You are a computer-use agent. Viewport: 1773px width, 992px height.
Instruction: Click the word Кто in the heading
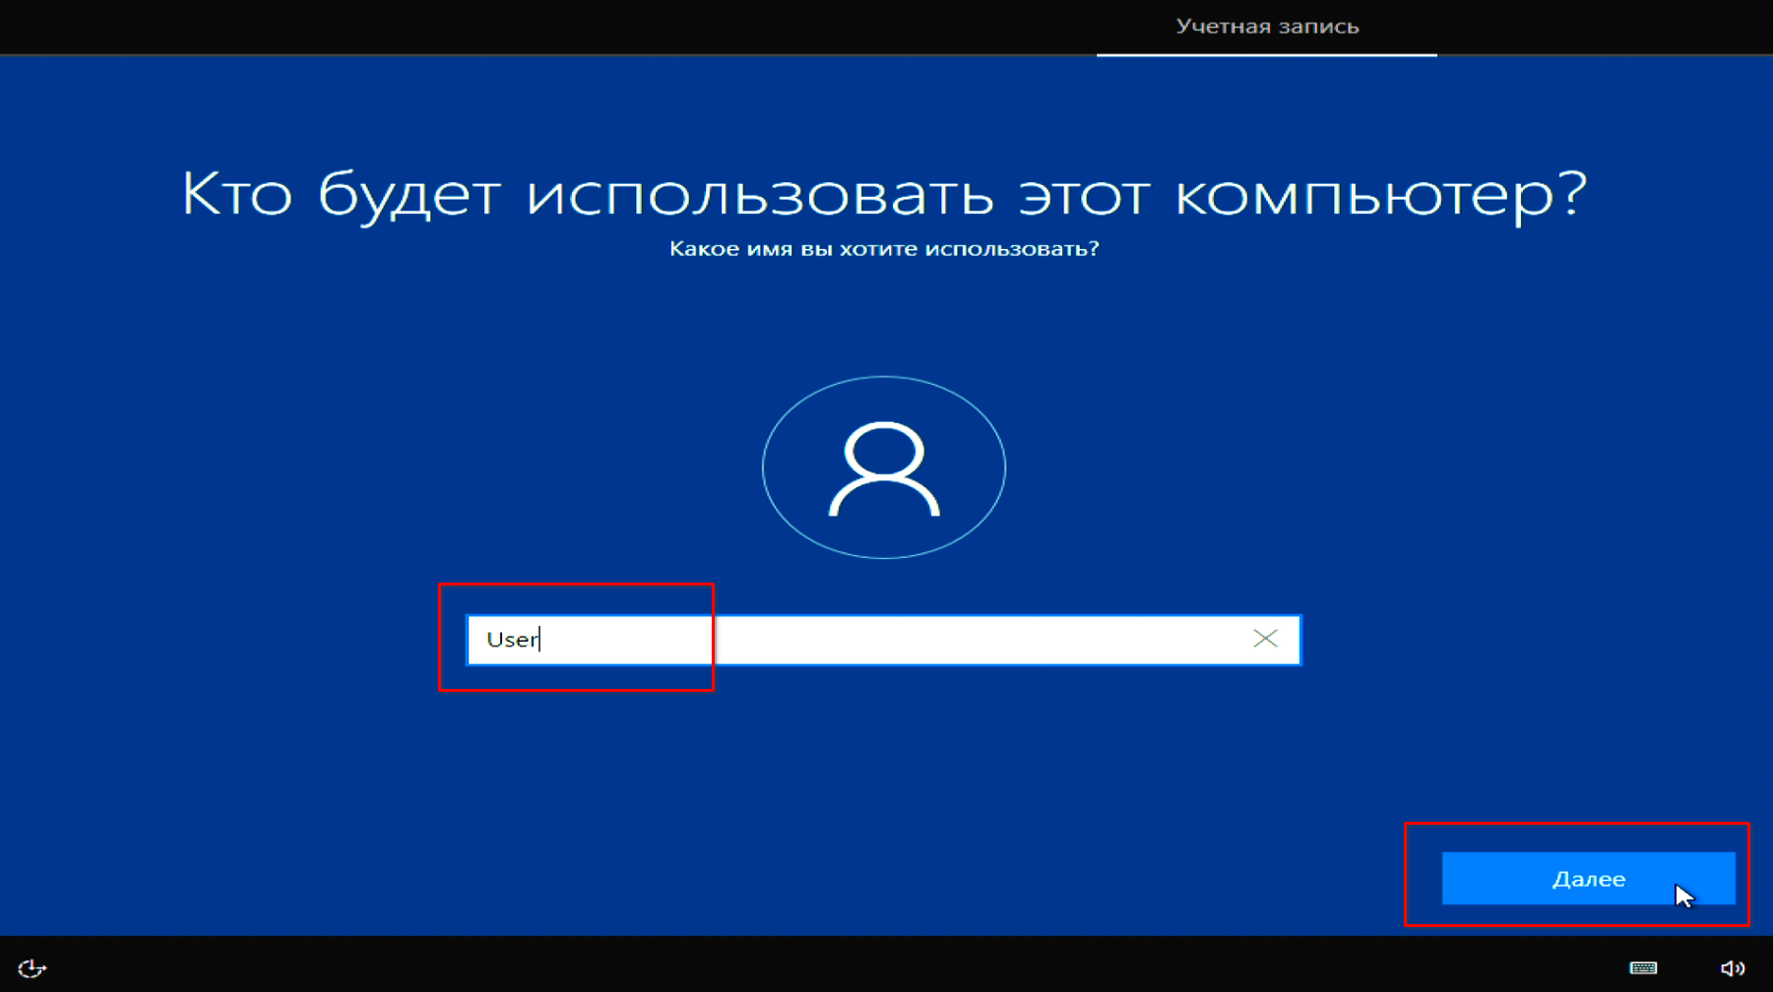pyautogui.click(x=236, y=194)
